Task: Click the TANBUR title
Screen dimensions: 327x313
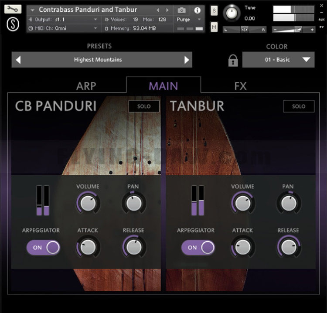Action: (x=197, y=106)
